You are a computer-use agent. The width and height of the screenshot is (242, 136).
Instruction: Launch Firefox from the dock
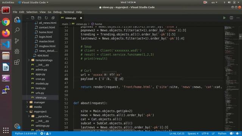point(6,33)
